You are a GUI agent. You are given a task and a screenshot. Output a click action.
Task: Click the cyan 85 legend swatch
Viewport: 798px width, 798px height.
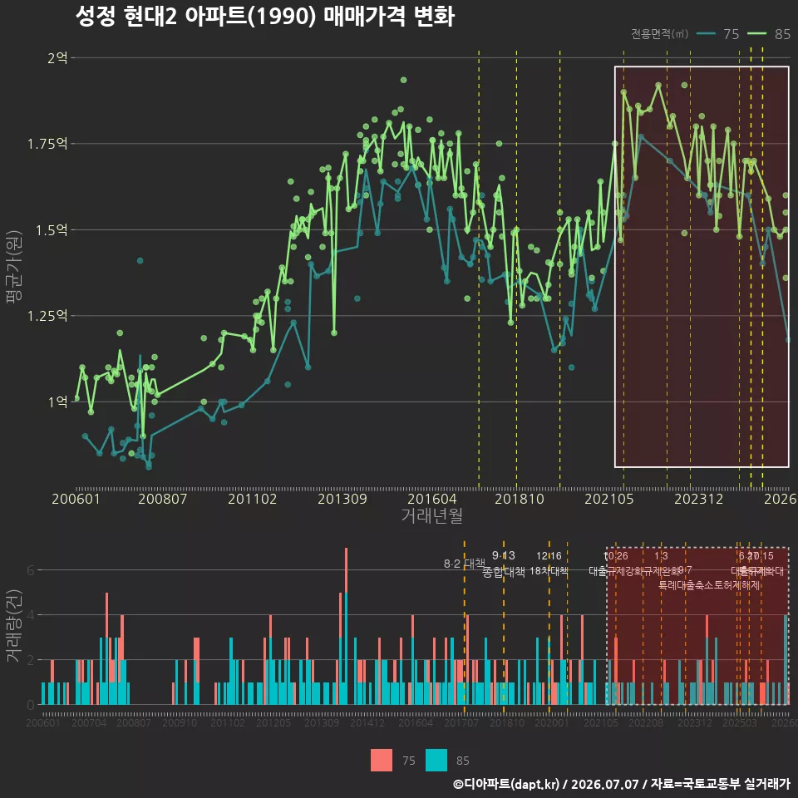[x=436, y=761]
